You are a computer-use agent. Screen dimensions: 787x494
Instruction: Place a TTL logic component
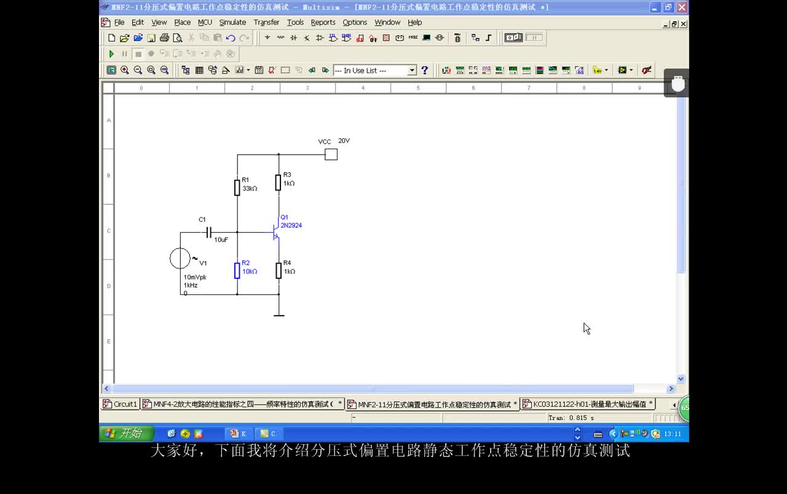coord(333,37)
